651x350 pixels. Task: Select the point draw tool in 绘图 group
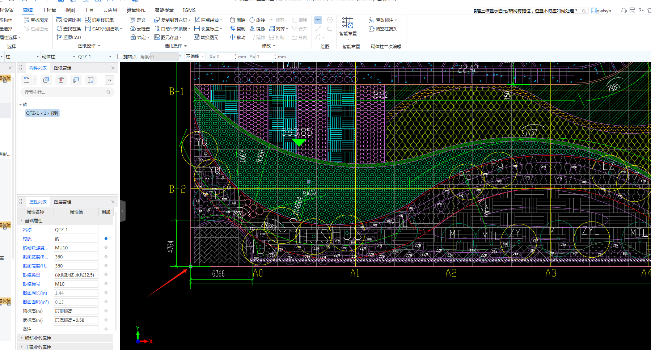pos(318,20)
